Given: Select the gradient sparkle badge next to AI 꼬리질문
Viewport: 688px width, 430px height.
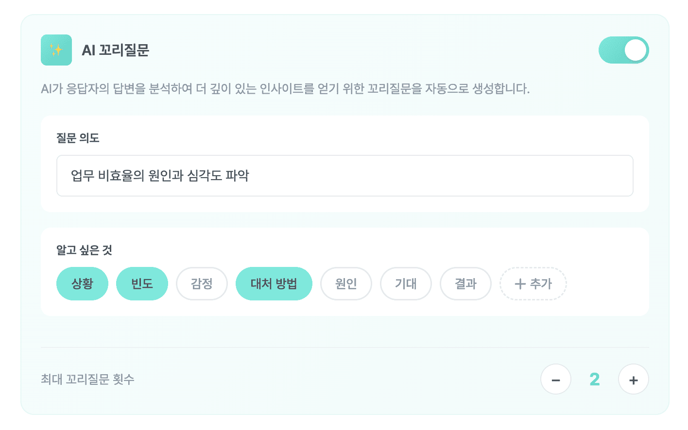Looking at the screenshot, I should tap(56, 50).
